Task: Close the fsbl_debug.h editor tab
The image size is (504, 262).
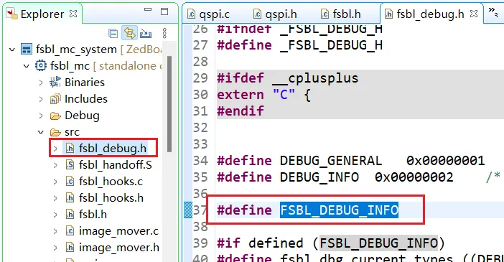Action: [474, 14]
